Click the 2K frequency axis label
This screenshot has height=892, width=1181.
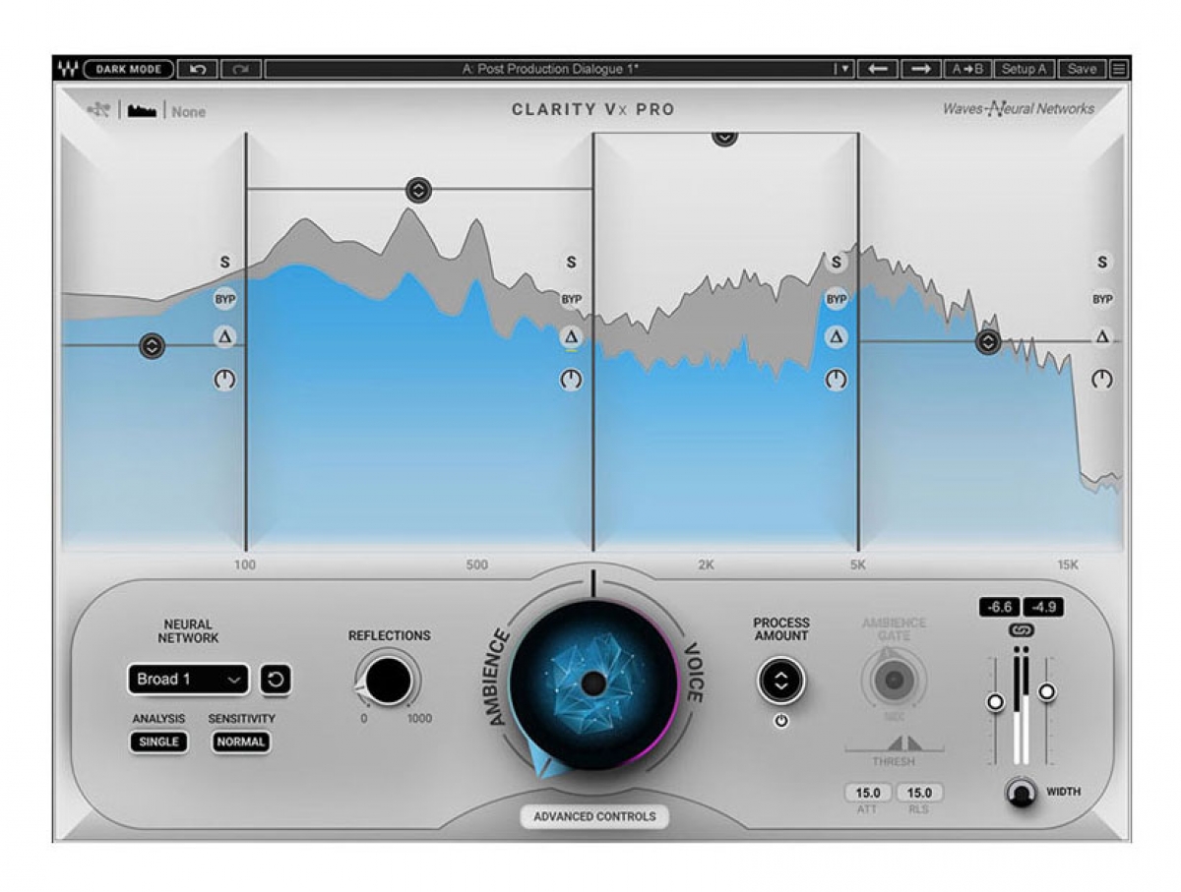(706, 565)
